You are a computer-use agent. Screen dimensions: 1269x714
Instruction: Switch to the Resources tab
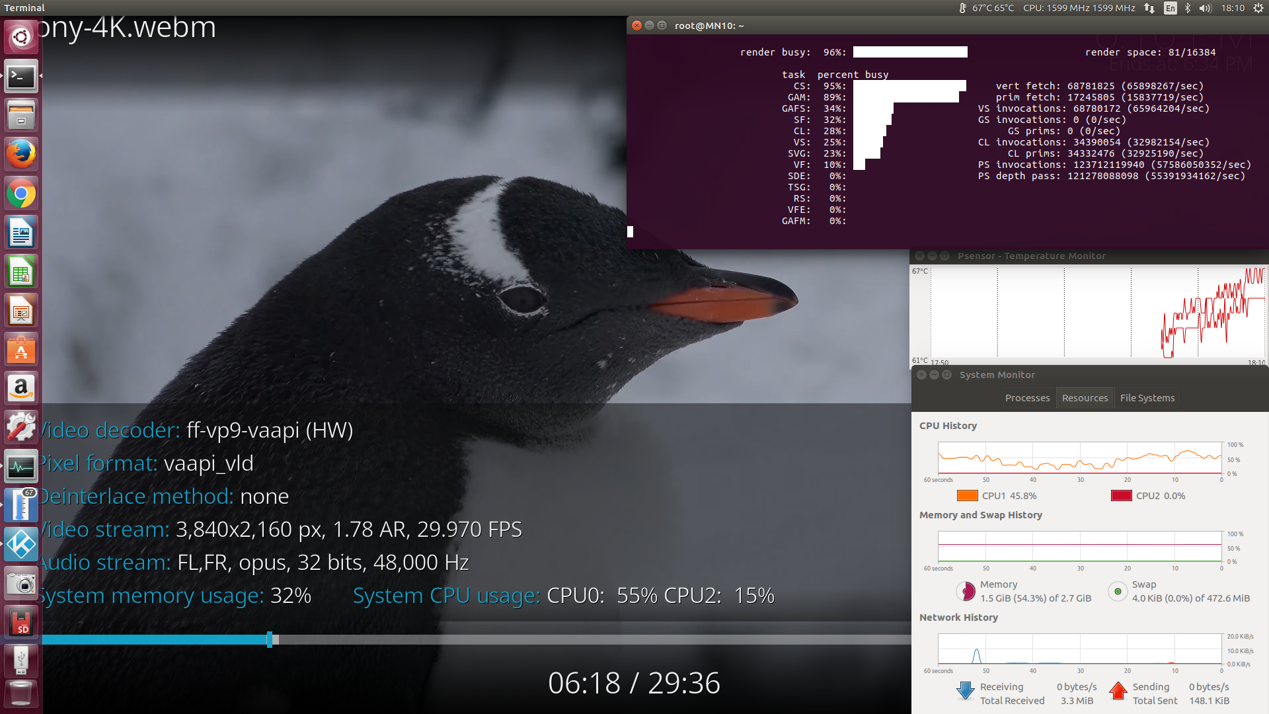point(1085,398)
